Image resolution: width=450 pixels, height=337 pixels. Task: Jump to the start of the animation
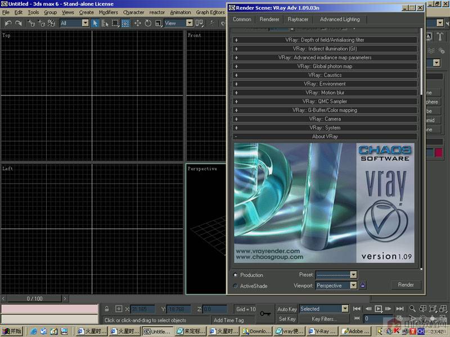(357, 308)
